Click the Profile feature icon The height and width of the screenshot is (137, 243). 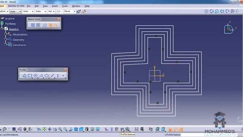[122, 129]
